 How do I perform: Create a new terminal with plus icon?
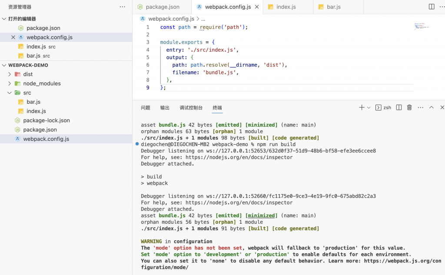[362, 108]
